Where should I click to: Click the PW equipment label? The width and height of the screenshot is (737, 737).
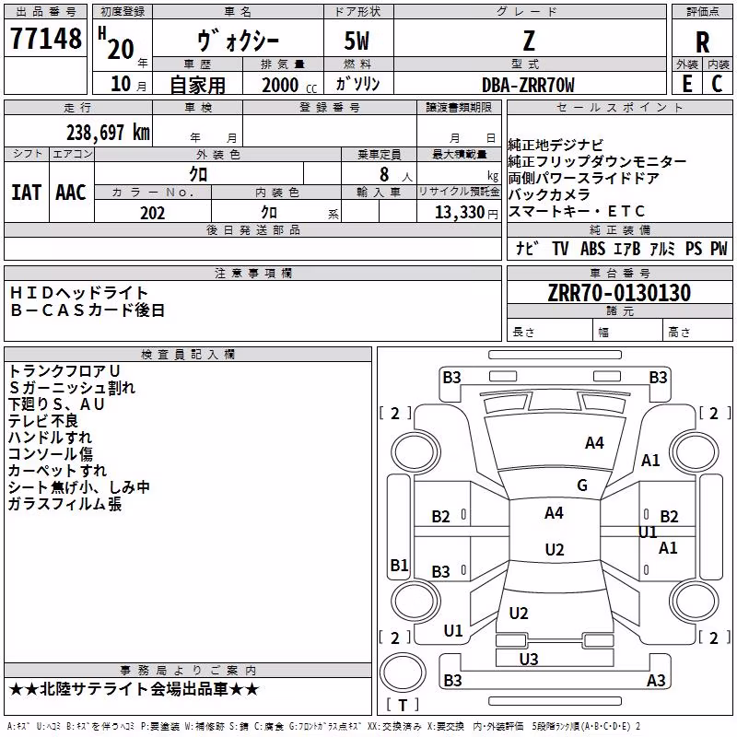pyautogui.click(x=719, y=249)
